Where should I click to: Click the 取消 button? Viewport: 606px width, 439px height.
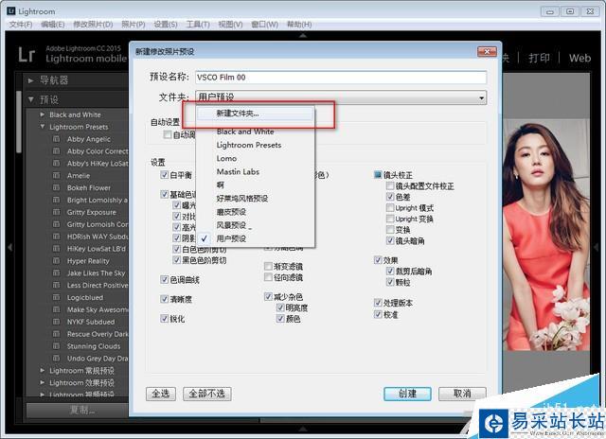[x=462, y=394]
